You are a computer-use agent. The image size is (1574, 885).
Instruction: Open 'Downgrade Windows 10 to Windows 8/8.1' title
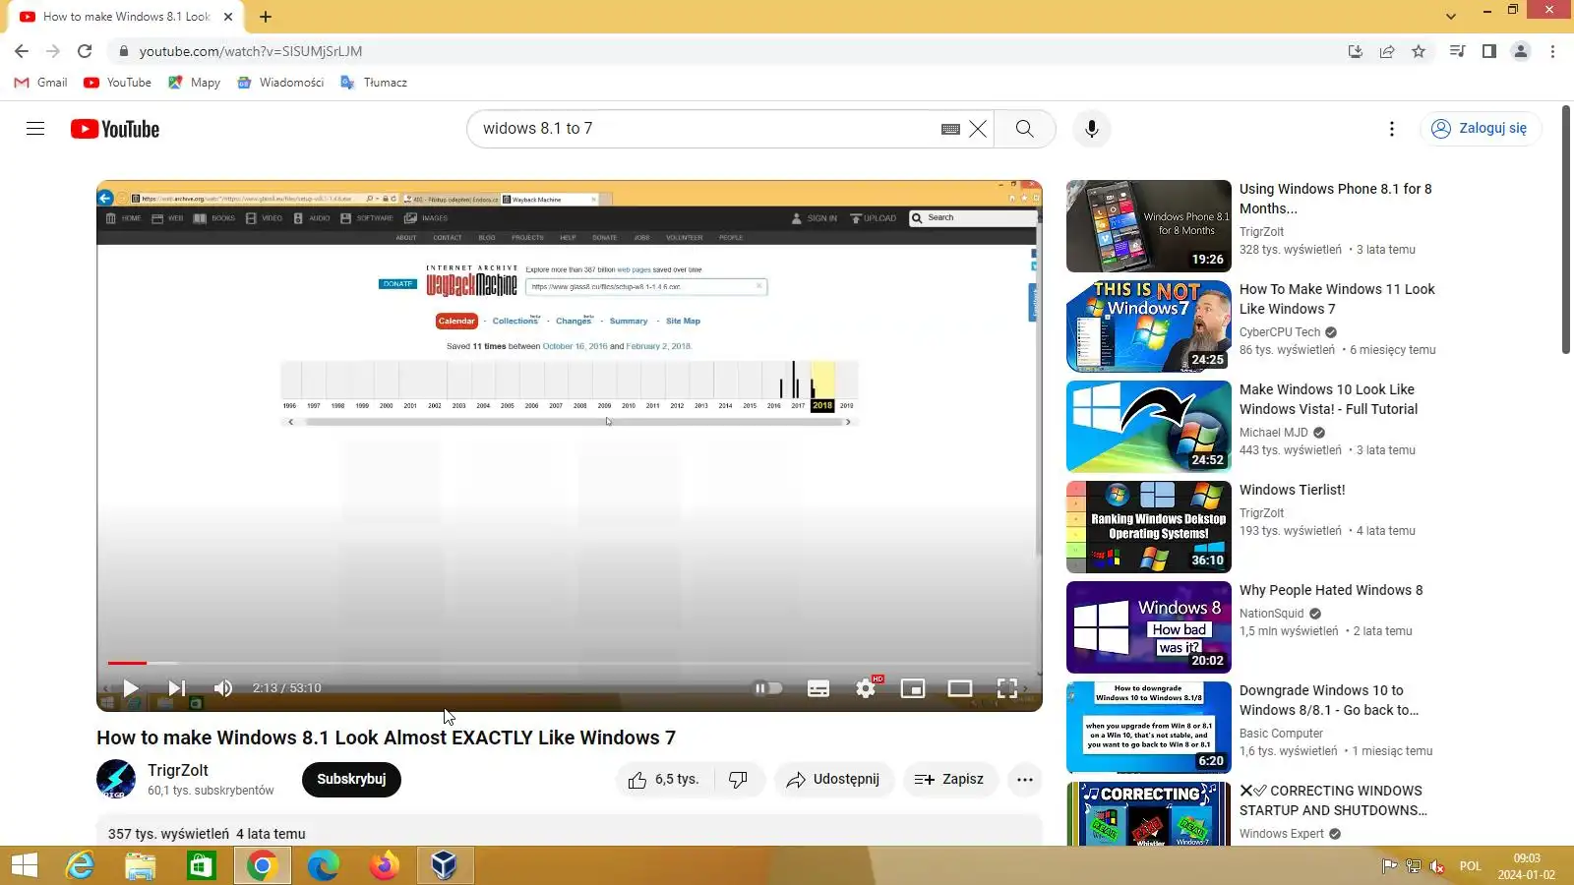pos(1329,700)
